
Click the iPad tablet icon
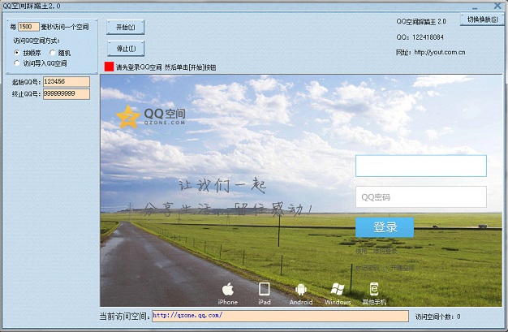click(x=264, y=289)
